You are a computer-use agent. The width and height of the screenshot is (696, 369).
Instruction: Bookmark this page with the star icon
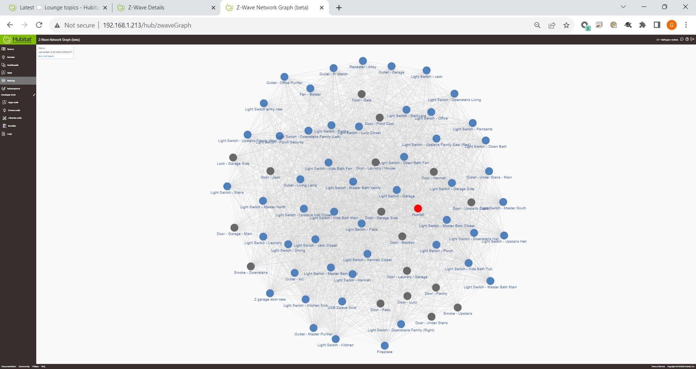pyautogui.click(x=567, y=25)
